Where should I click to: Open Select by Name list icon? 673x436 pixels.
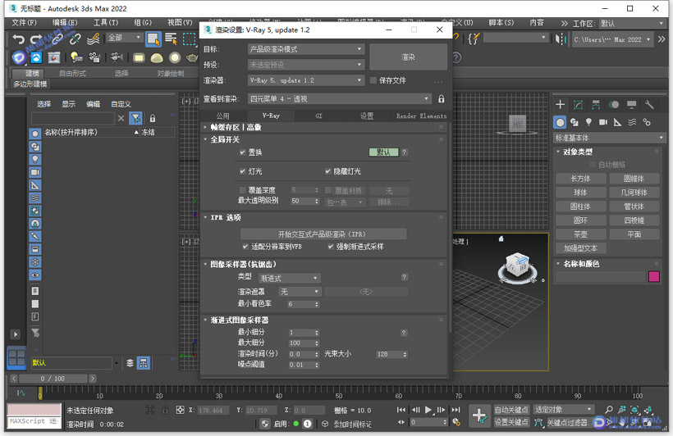tap(171, 39)
